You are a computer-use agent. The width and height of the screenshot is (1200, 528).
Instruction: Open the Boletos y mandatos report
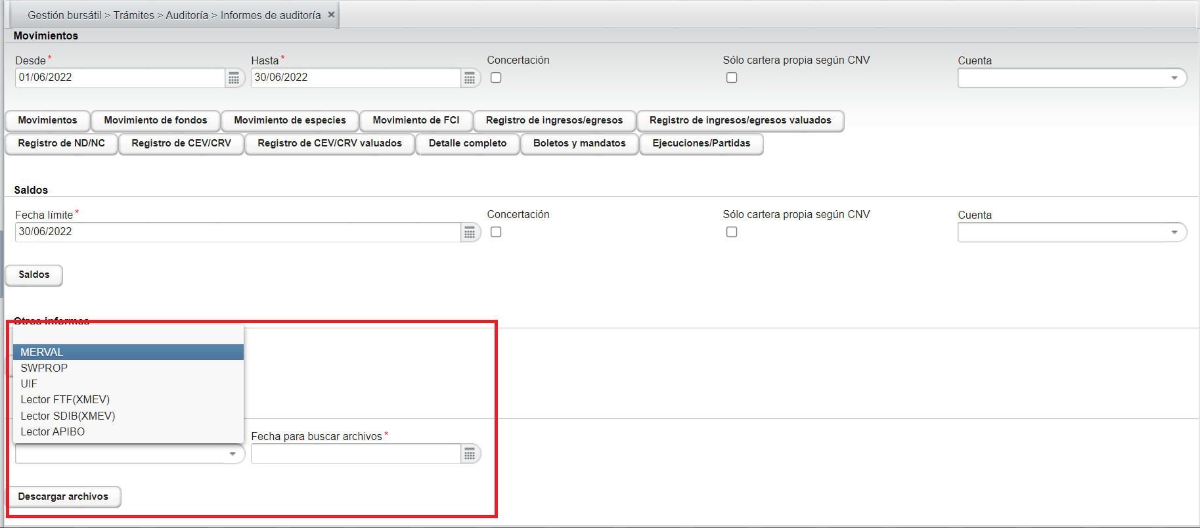pos(579,143)
